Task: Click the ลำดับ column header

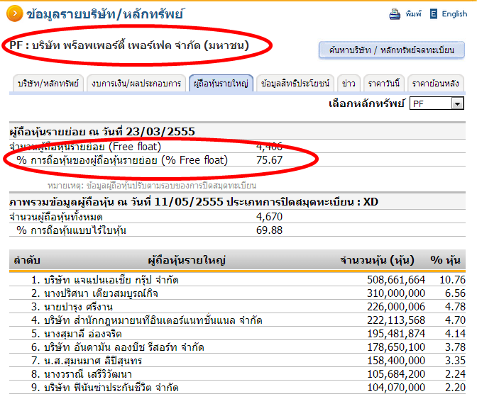Action: point(27,260)
